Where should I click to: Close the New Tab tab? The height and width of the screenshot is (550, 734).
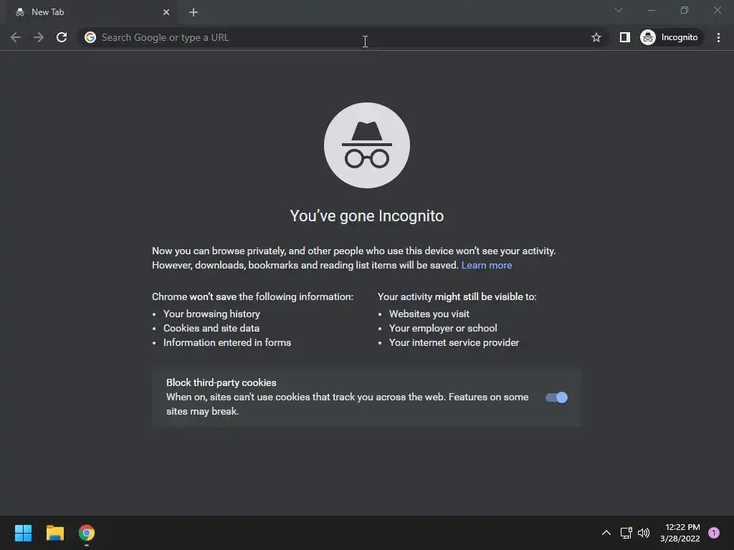coord(166,12)
